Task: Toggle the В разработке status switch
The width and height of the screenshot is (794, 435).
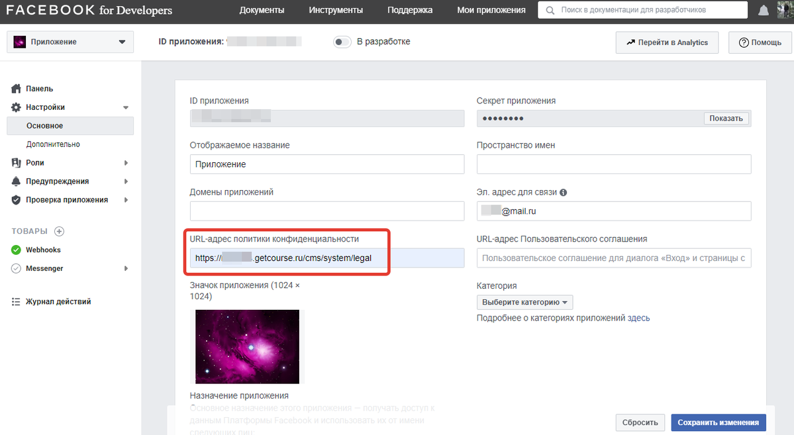Action: click(342, 42)
